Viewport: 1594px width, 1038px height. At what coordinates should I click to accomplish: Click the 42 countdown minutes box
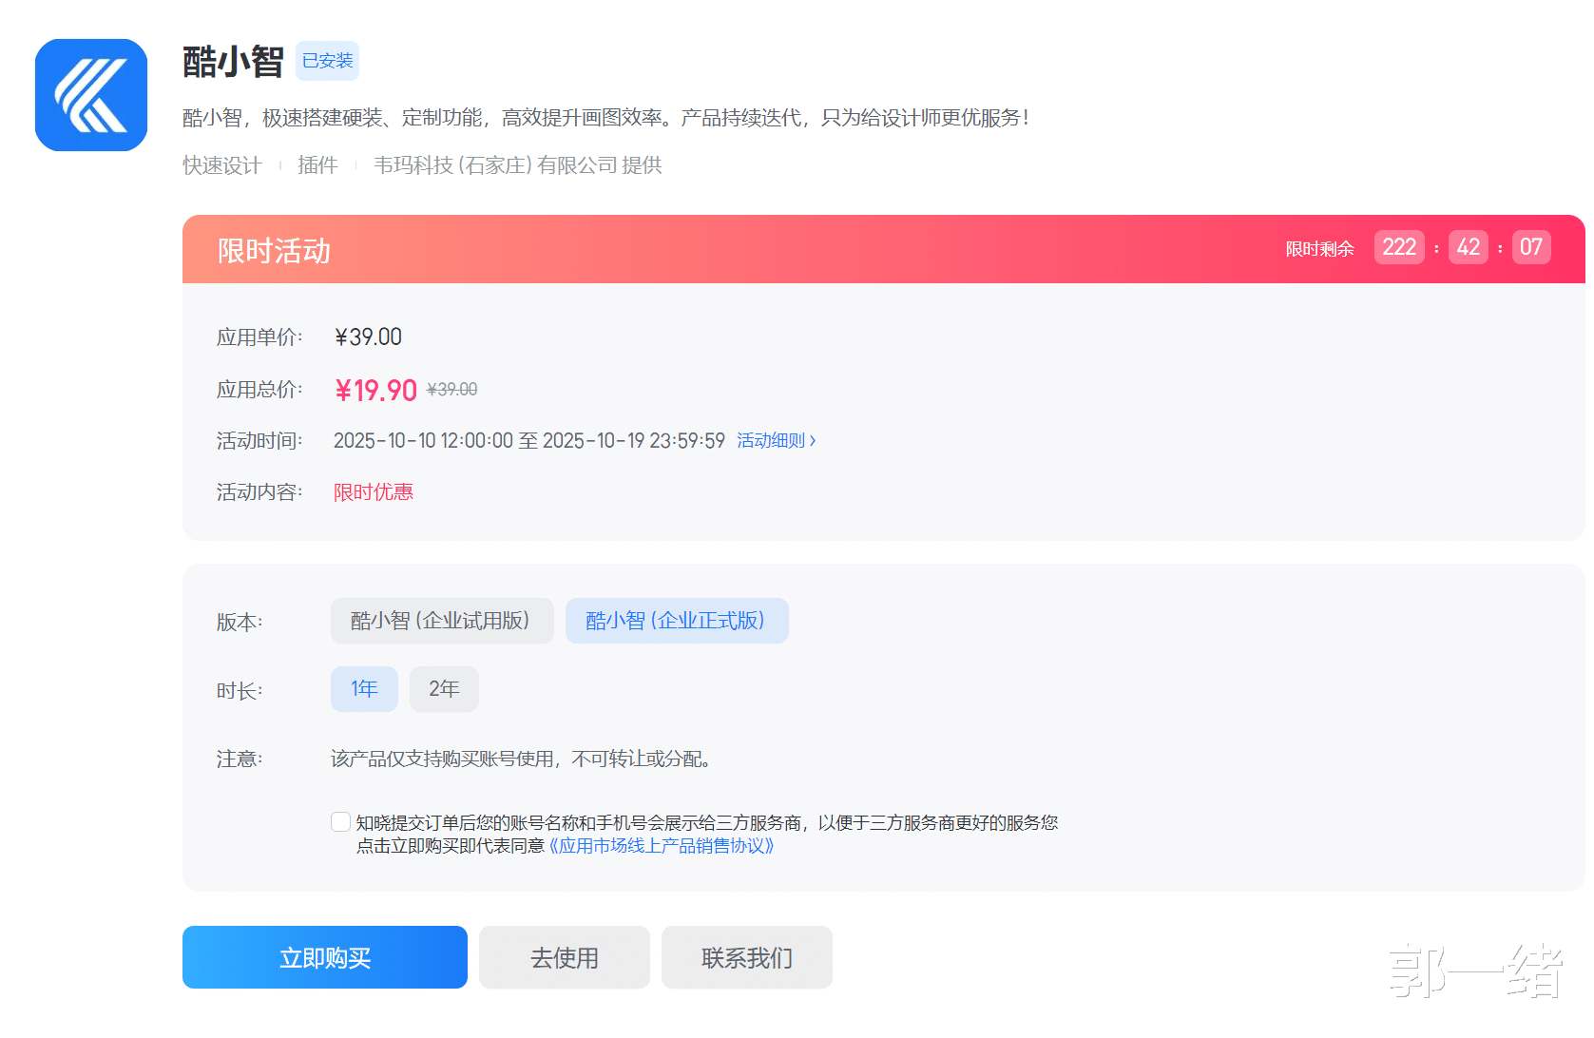tap(1469, 247)
